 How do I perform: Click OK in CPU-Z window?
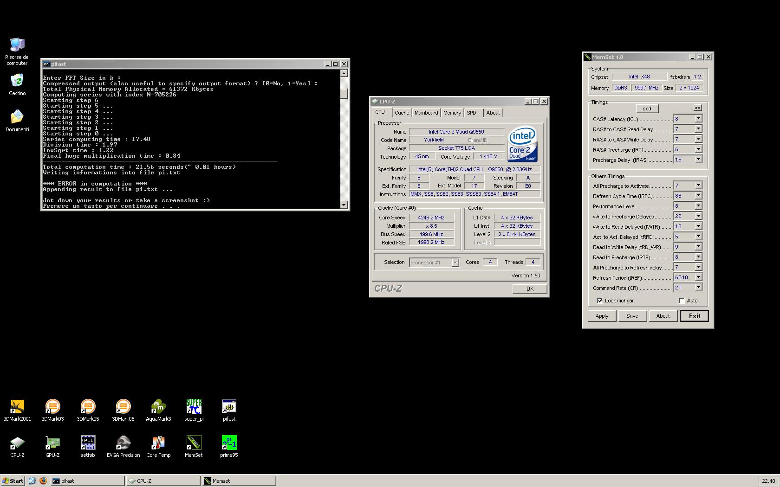coord(530,289)
